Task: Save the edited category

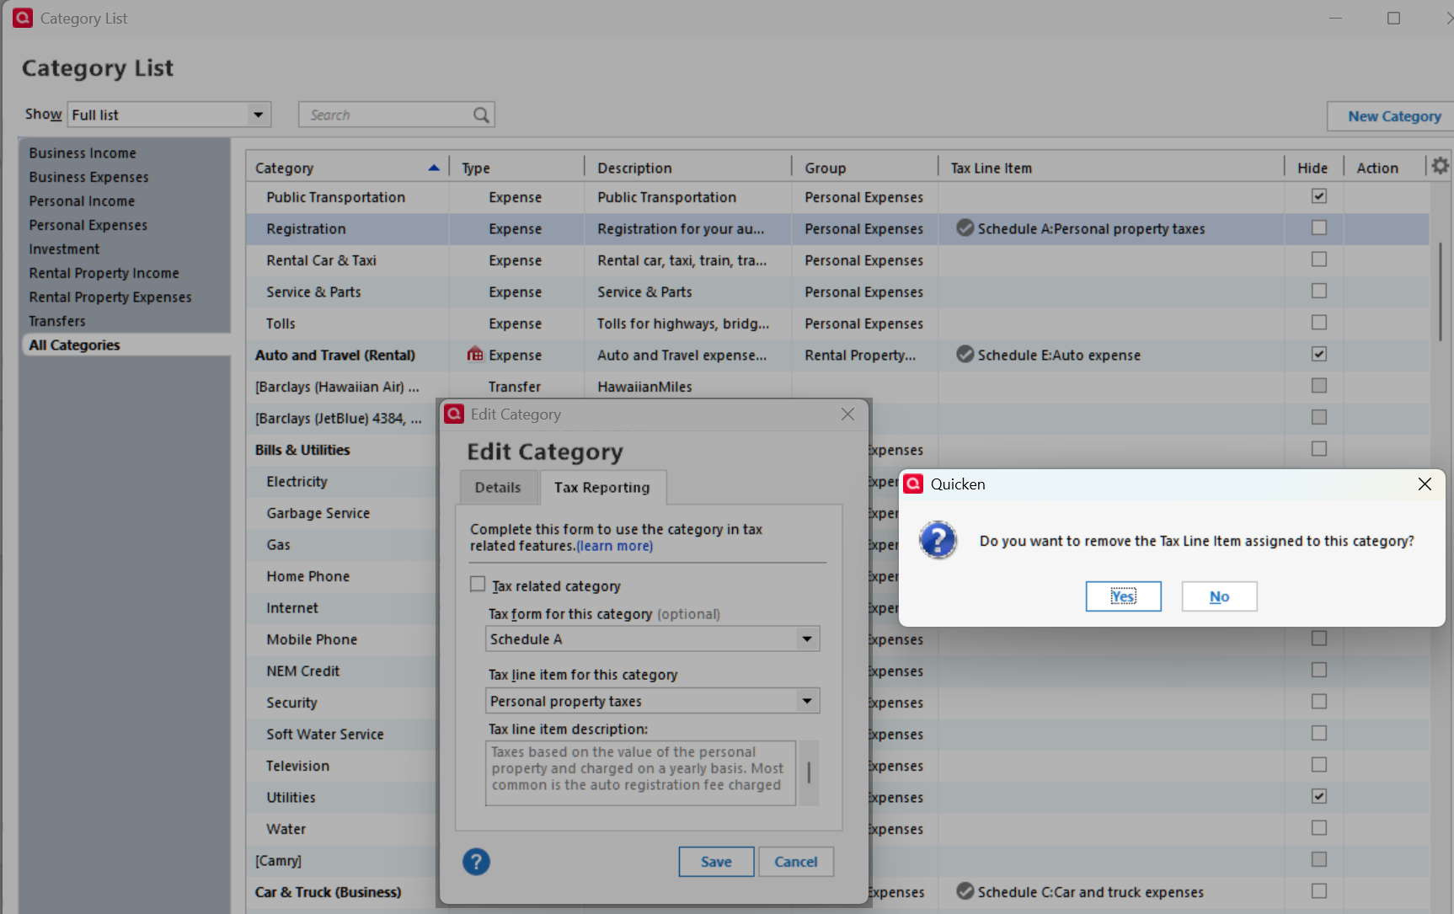Action: coord(716,862)
